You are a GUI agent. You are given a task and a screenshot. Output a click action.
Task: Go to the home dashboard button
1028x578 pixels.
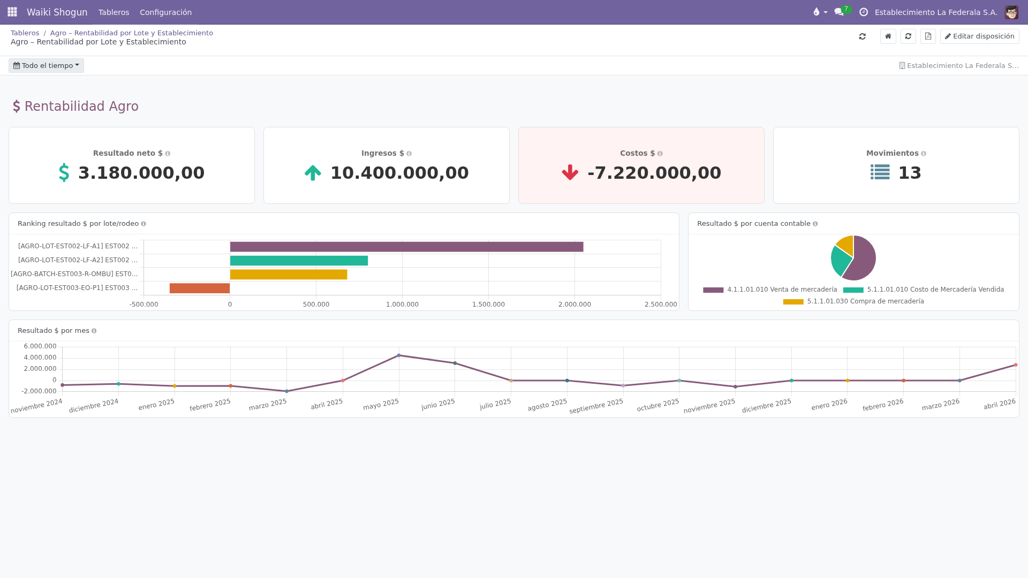(x=888, y=36)
